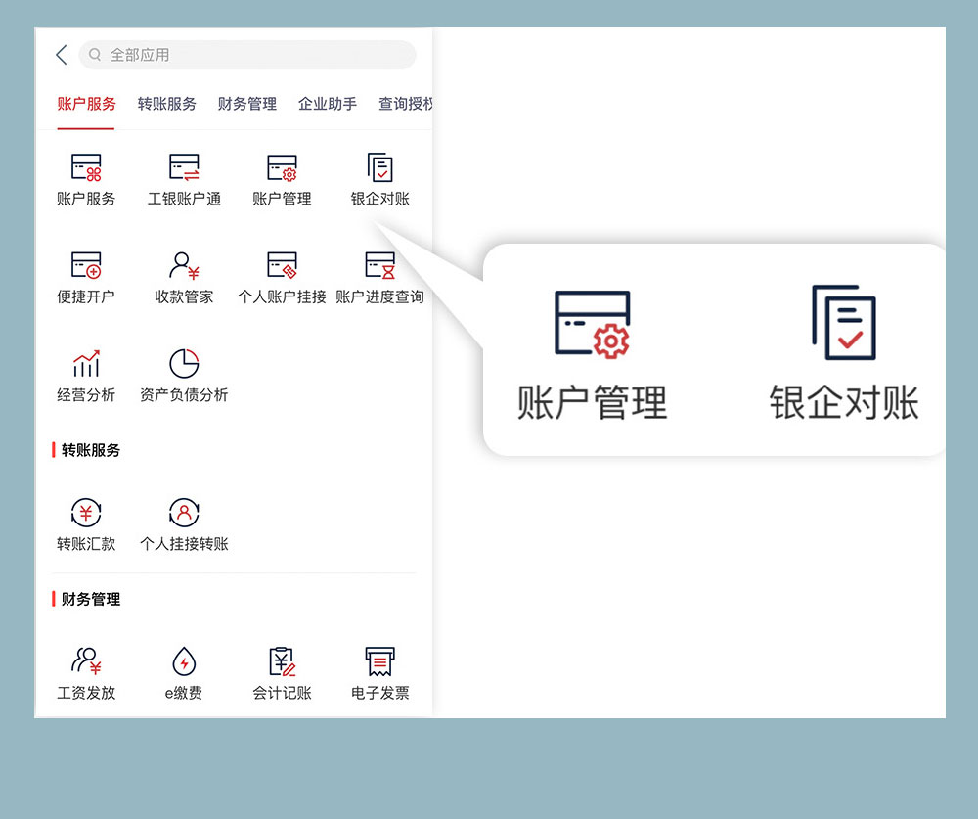Open 转账汇款 transfer icon
Image resolution: width=978 pixels, height=819 pixels.
(x=86, y=513)
